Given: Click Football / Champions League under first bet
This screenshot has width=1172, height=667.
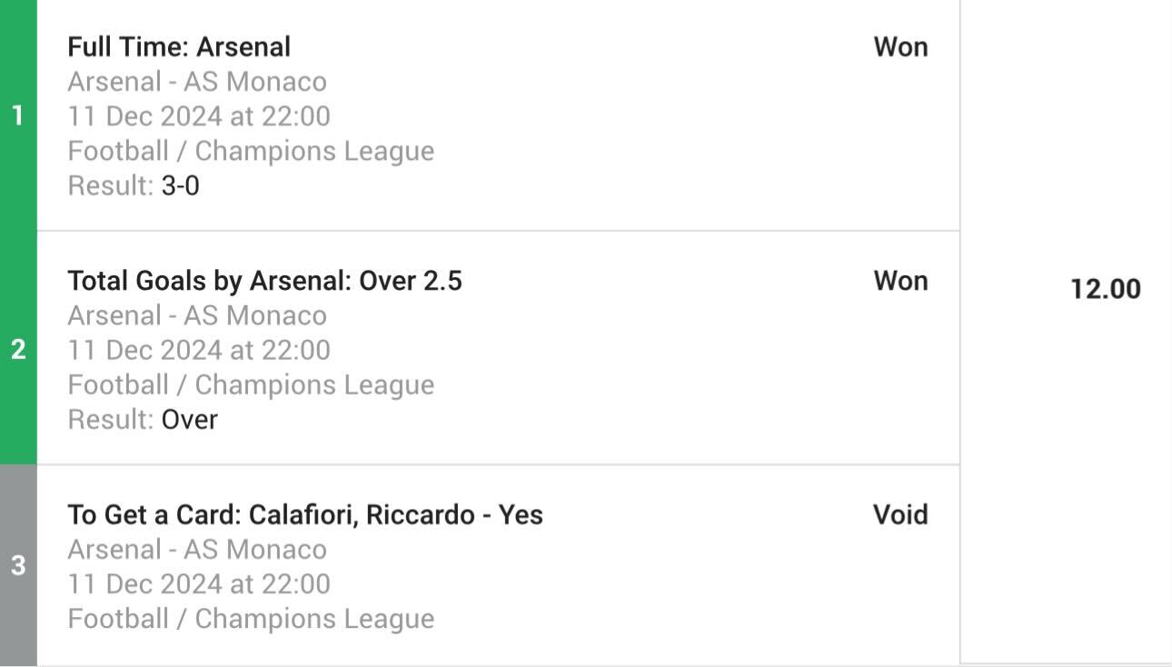Looking at the screenshot, I should click(x=251, y=151).
